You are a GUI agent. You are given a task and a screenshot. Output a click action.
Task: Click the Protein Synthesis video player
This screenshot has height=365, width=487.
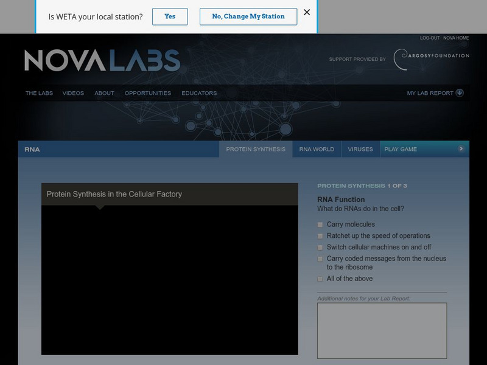[170, 280]
